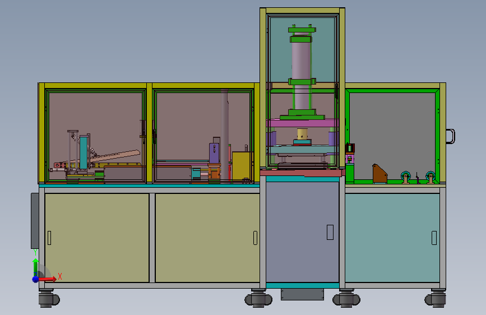Viewport: 486px width, 315px height.
Task: Select the second olive cabinet door
Action: [x=207, y=238]
